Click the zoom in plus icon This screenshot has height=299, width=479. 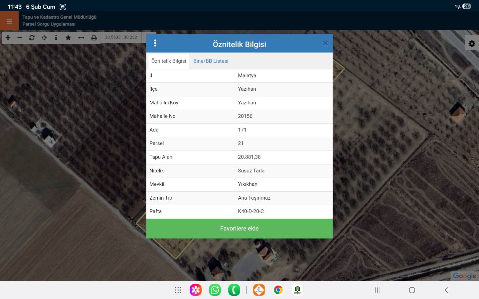(8, 38)
